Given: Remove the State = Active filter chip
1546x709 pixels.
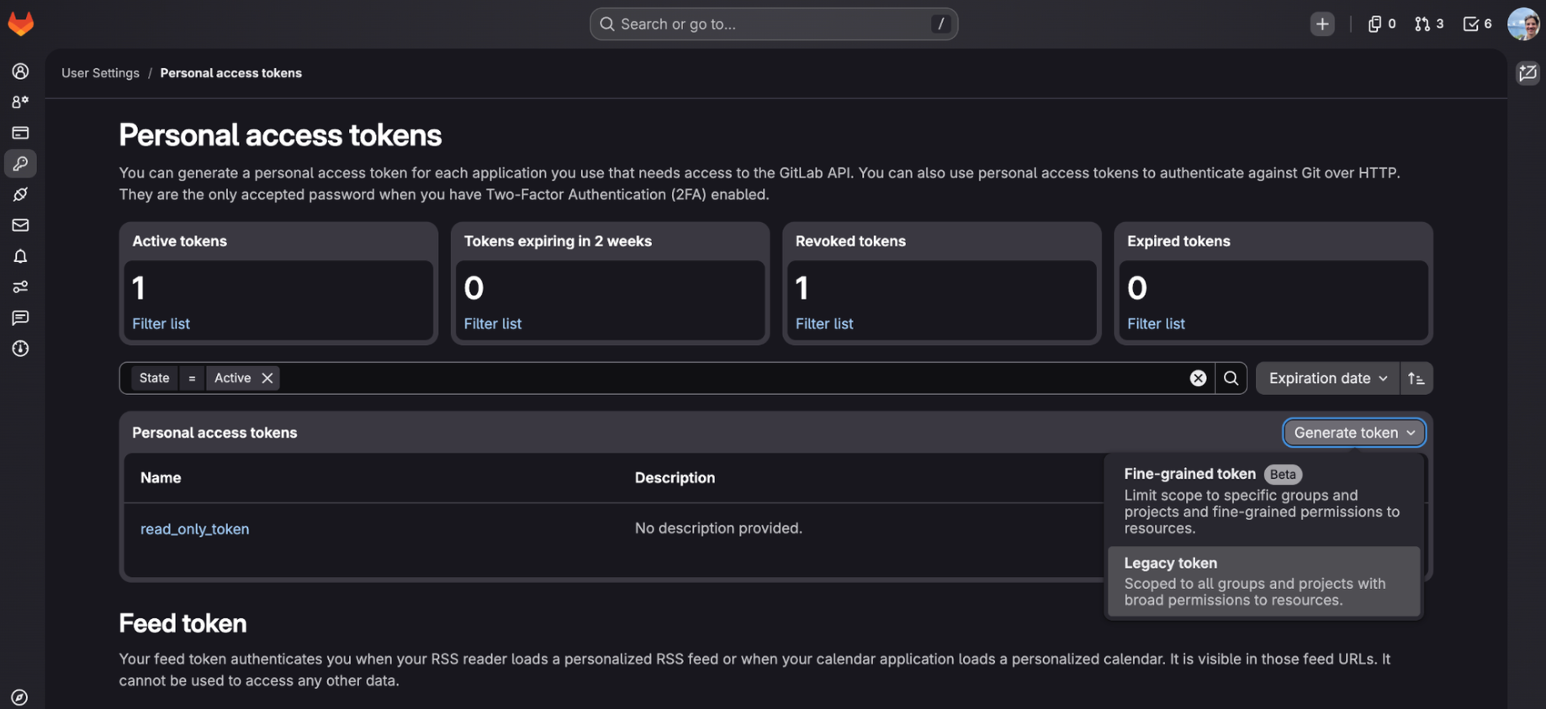Looking at the screenshot, I should click(267, 378).
